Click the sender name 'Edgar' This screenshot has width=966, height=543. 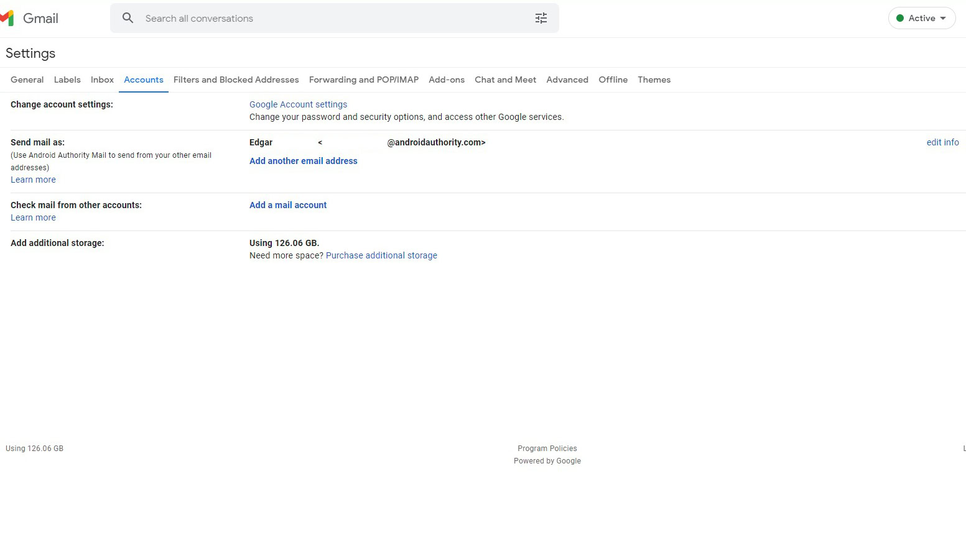click(x=261, y=142)
